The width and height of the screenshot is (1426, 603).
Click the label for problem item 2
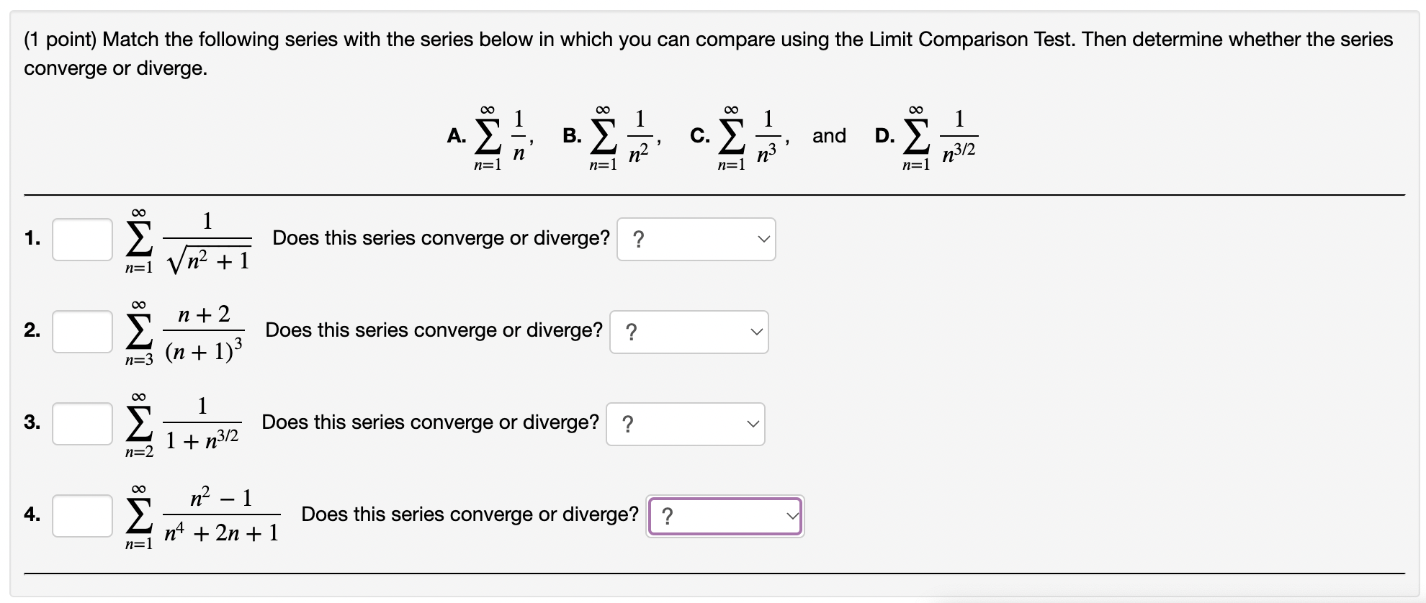(32, 331)
